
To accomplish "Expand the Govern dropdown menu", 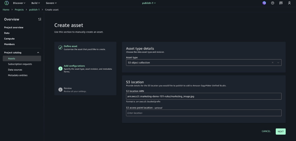I will click(51, 3).
